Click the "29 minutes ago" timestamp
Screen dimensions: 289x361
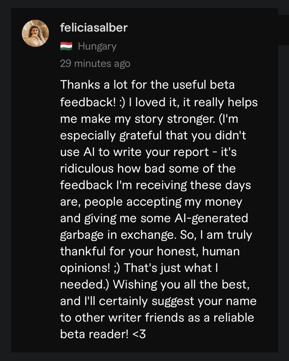(x=95, y=64)
